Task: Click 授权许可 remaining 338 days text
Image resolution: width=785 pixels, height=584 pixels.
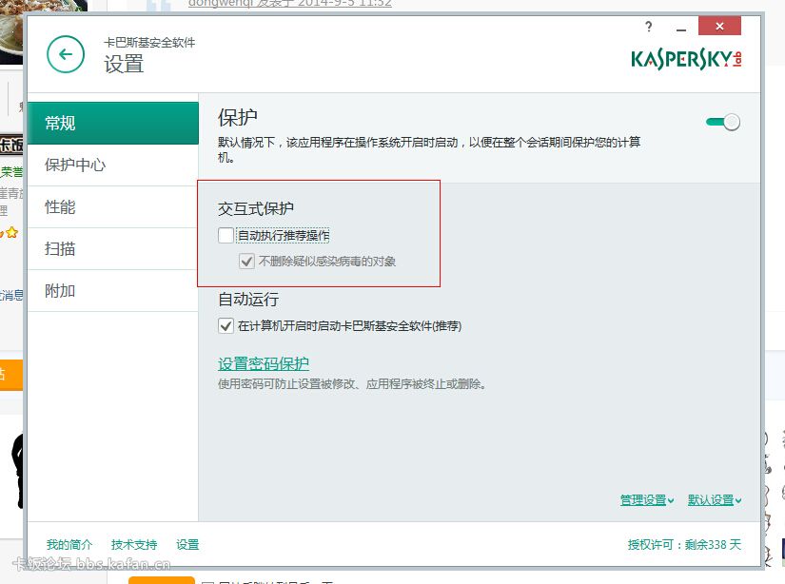Action: (x=684, y=544)
